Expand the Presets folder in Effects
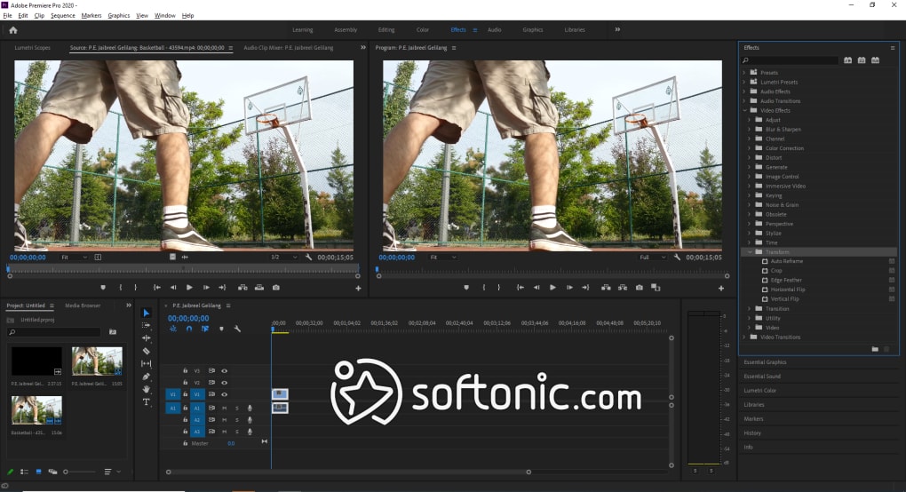This screenshot has width=906, height=492. 744,73
